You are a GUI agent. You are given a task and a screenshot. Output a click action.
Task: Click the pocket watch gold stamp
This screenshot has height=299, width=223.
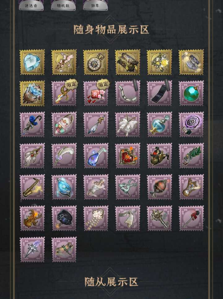point(96,62)
